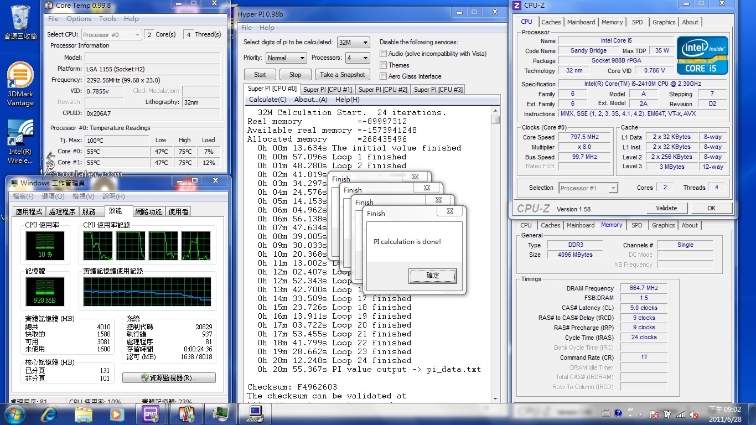Open the pi digits 32M dropdown
The width and height of the screenshot is (756, 425).
353,42
